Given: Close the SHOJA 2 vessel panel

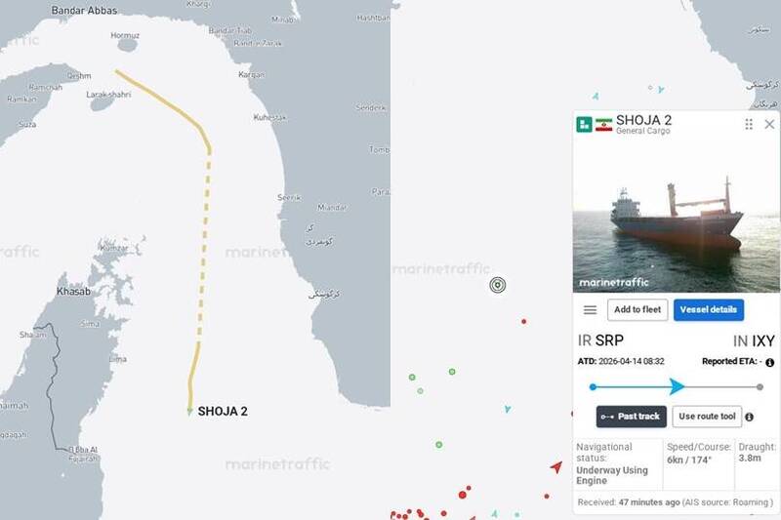Looking at the screenshot, I should pyautogui.click(x=769, y=124).
